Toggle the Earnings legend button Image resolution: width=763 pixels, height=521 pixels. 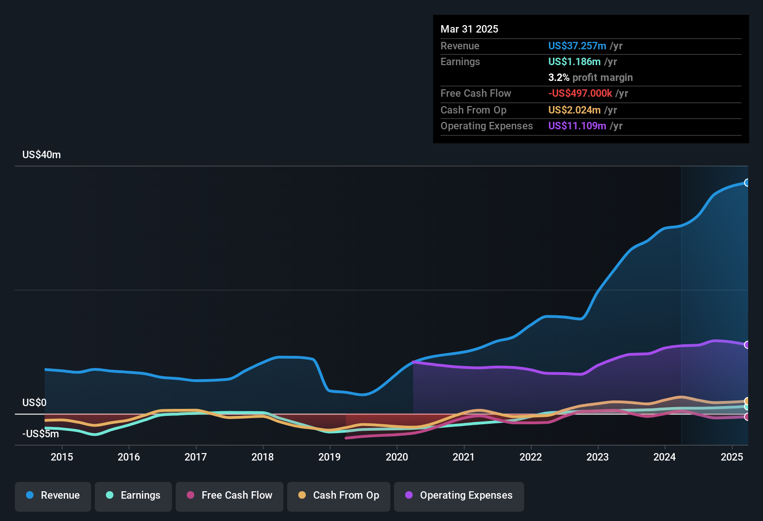coord(133,496)
